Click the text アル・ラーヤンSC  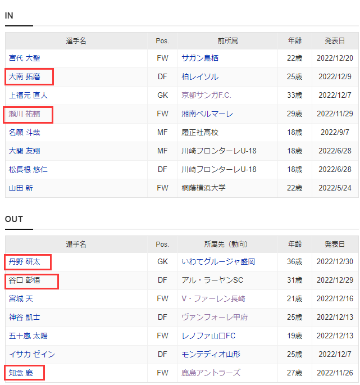coord(212,280)
